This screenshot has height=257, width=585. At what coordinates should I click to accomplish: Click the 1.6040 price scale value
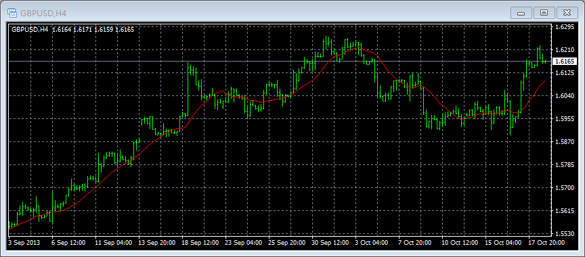click(x=564, y=96)
